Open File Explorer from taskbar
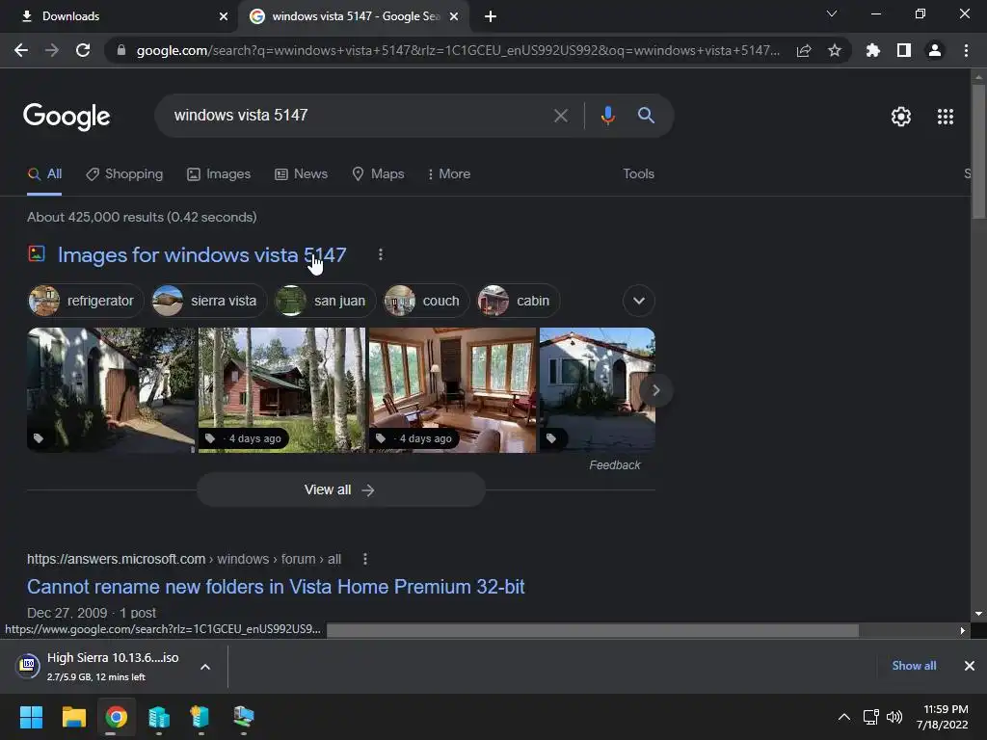This screenshot has height=740, width=987. [73, 717]
